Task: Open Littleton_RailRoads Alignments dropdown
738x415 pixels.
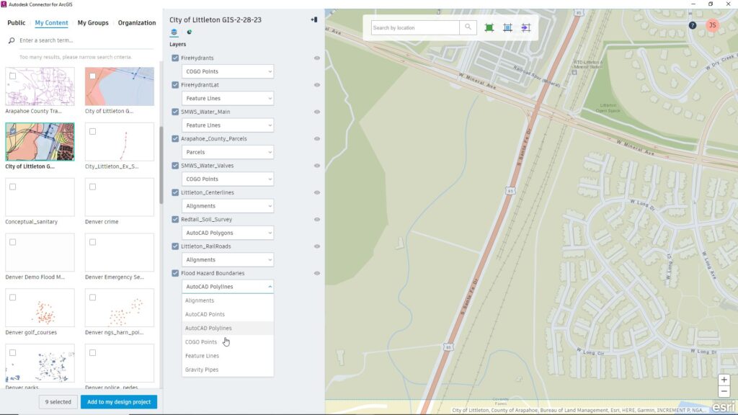Action: tap(227, 259)
